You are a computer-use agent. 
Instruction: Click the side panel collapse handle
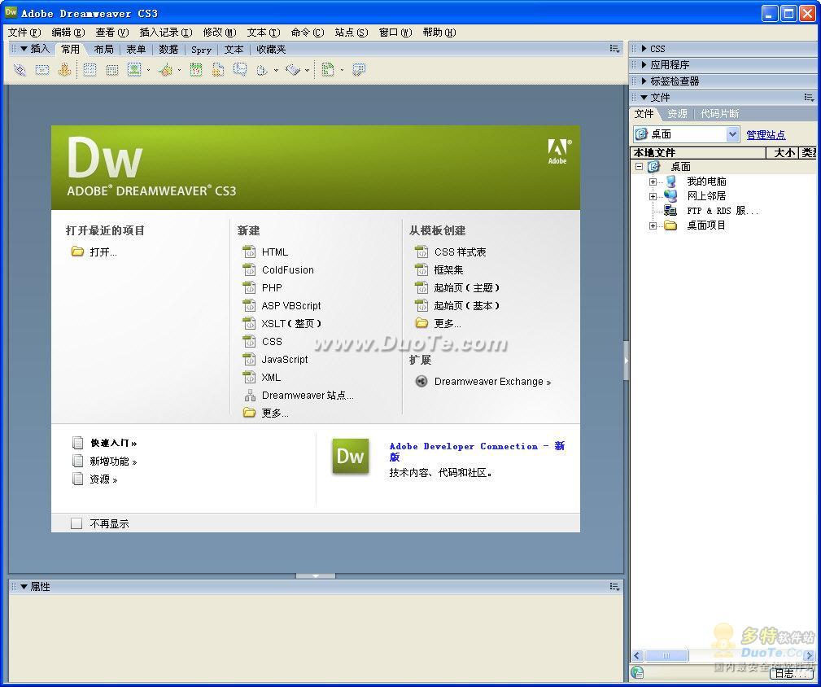(x=626, y=361)
